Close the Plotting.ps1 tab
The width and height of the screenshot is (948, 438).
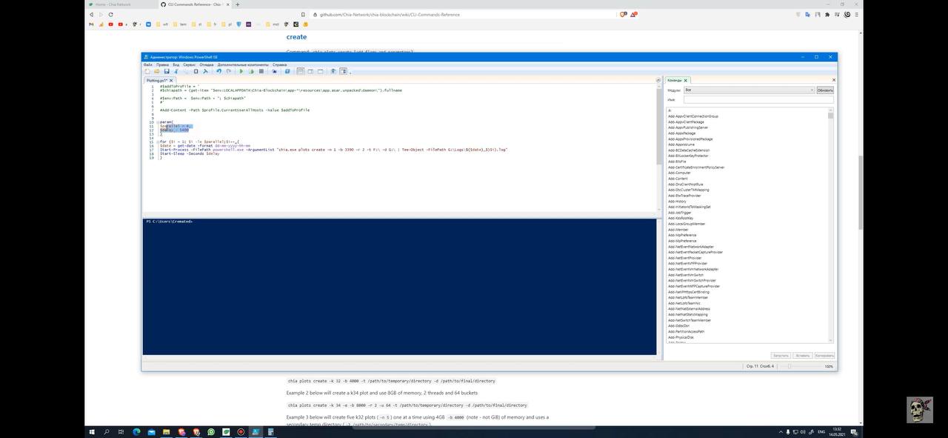coord(171,80)
